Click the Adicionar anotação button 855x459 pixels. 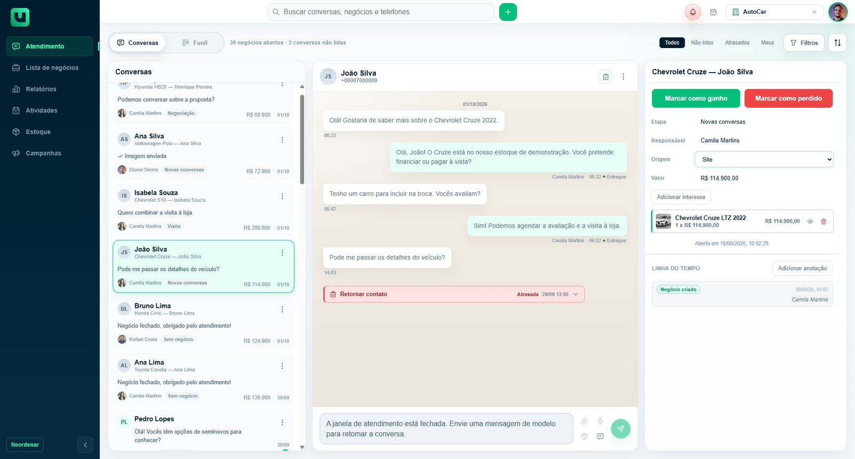802,268
